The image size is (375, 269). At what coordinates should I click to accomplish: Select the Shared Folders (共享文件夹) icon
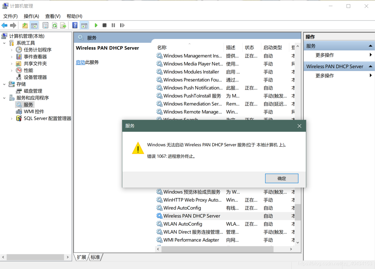[x=19, y=63]
